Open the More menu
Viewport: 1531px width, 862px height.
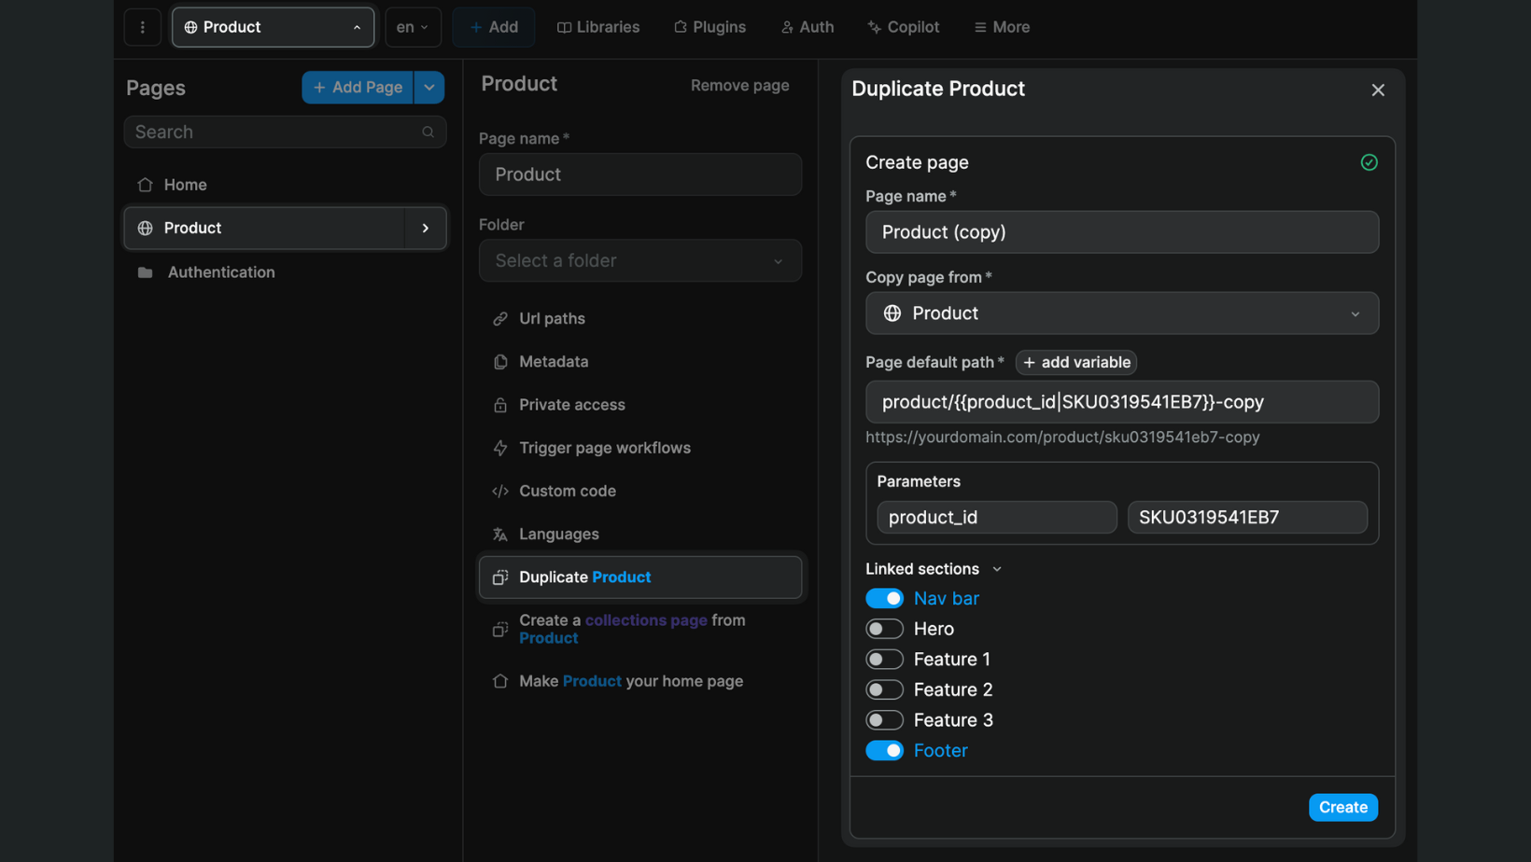[1001, 26]
